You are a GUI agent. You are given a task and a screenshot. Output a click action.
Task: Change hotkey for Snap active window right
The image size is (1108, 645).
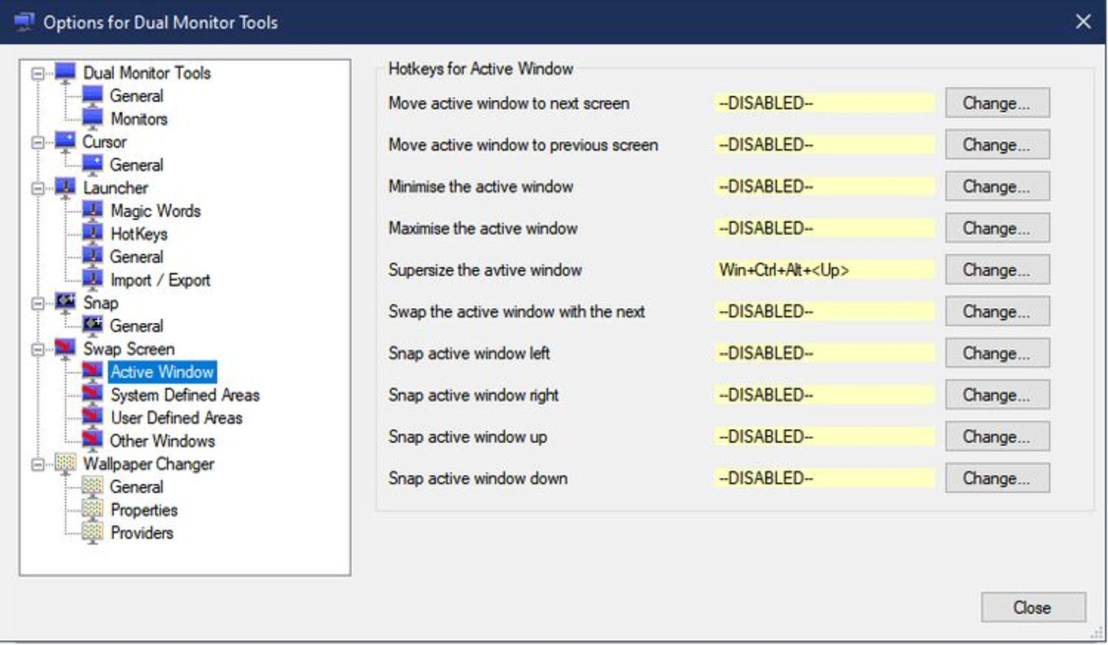click(997, 395)
